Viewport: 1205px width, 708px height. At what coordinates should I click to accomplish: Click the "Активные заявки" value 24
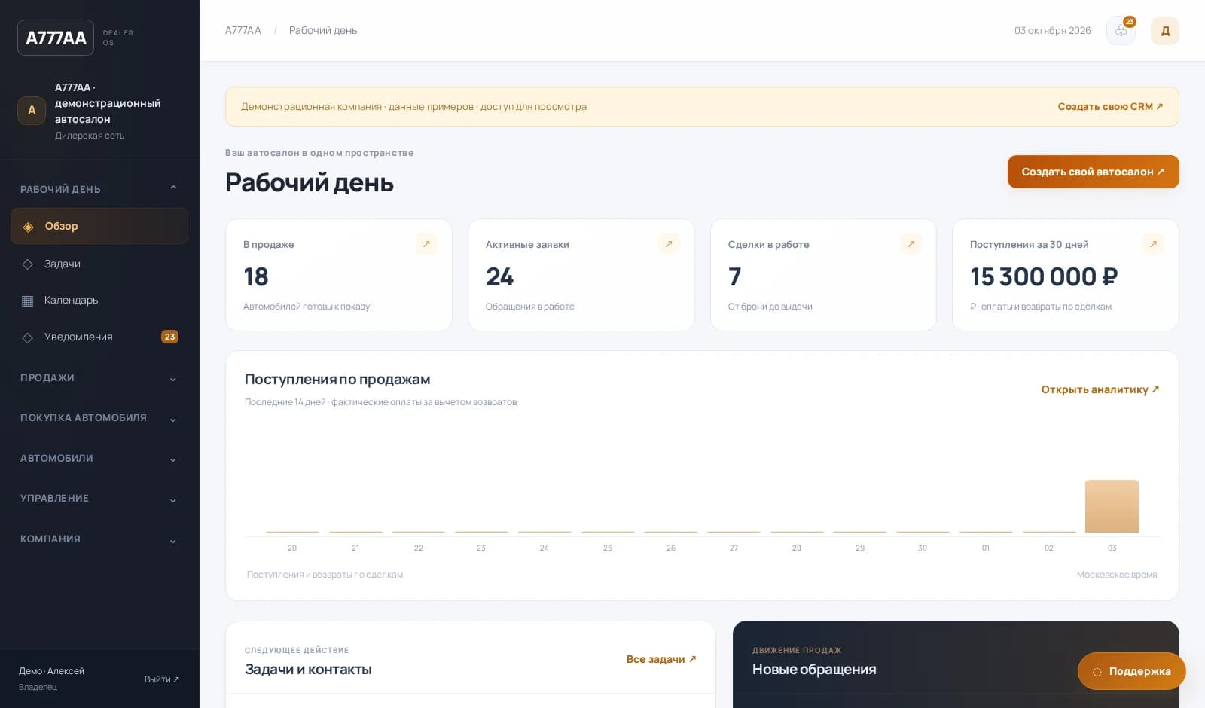point(499,277)
